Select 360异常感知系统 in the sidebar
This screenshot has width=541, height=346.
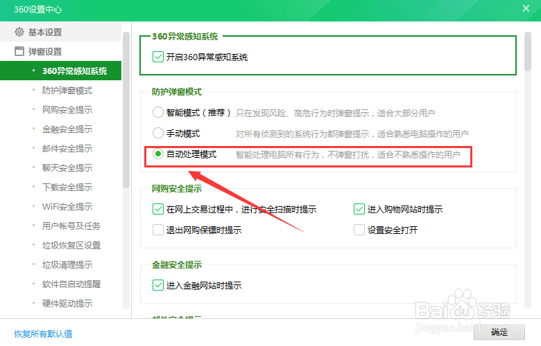[x=61, y=71]
